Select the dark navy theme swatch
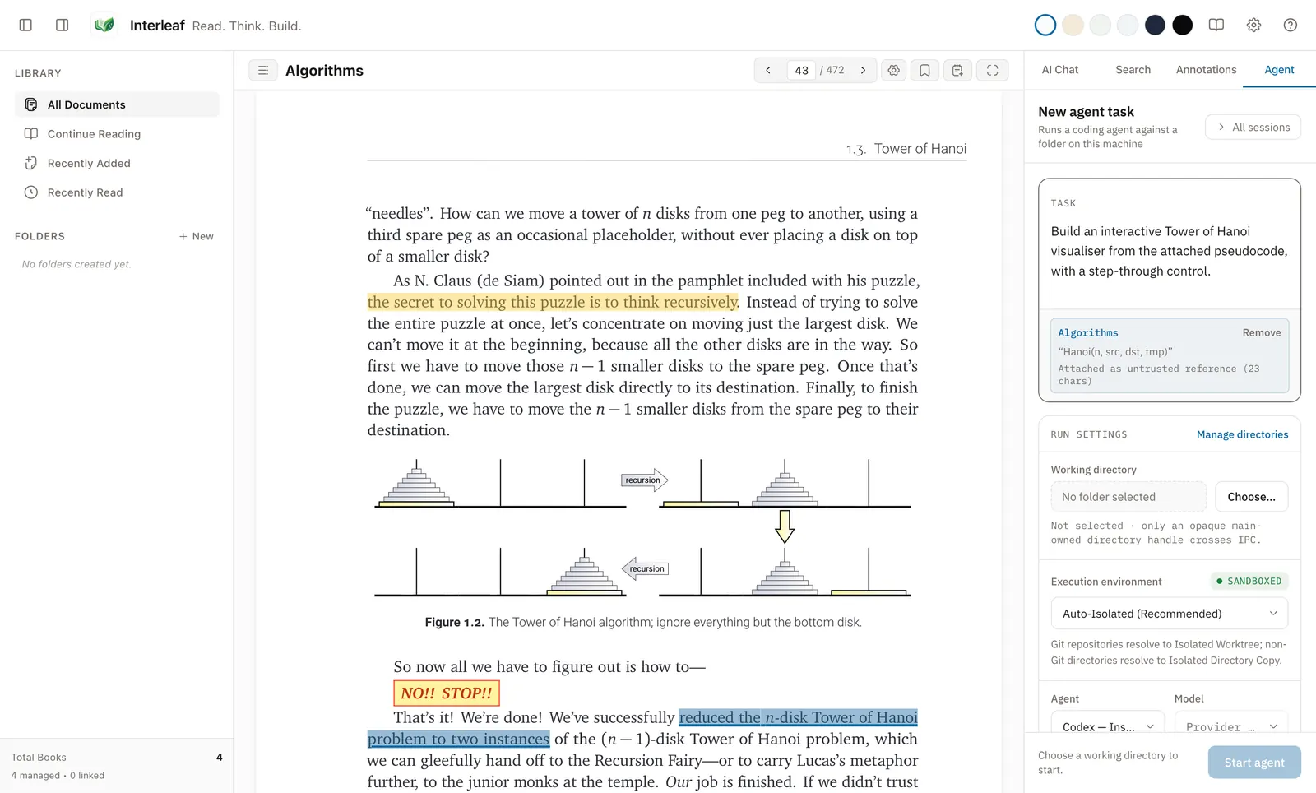 1155,26
